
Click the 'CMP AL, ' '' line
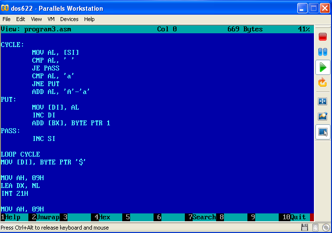point(53,60)
